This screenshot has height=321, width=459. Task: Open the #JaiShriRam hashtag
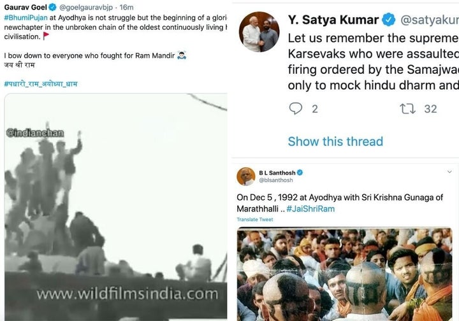pos(310,209)
